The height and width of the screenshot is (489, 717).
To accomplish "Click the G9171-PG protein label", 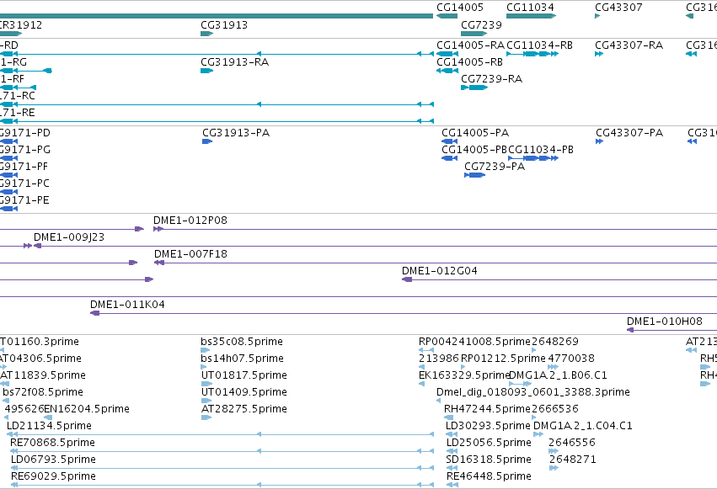I will coord(24,150).
